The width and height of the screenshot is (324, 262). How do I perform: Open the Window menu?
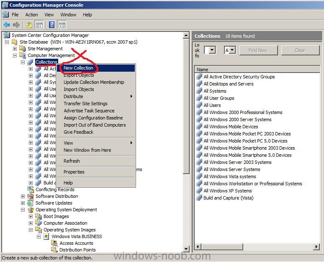pos(68,15)
